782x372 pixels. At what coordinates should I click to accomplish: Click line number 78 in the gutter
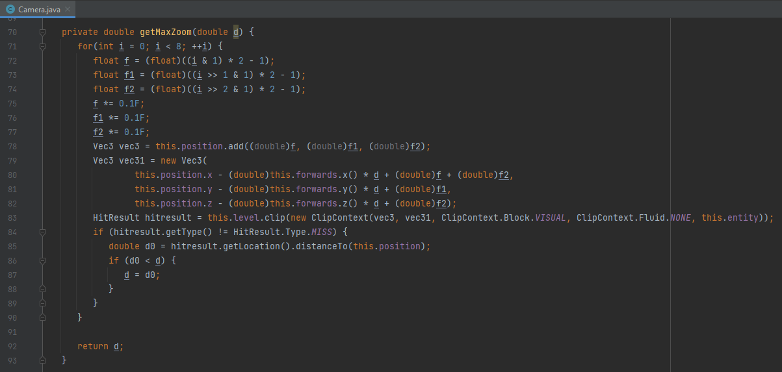[12, 146]
